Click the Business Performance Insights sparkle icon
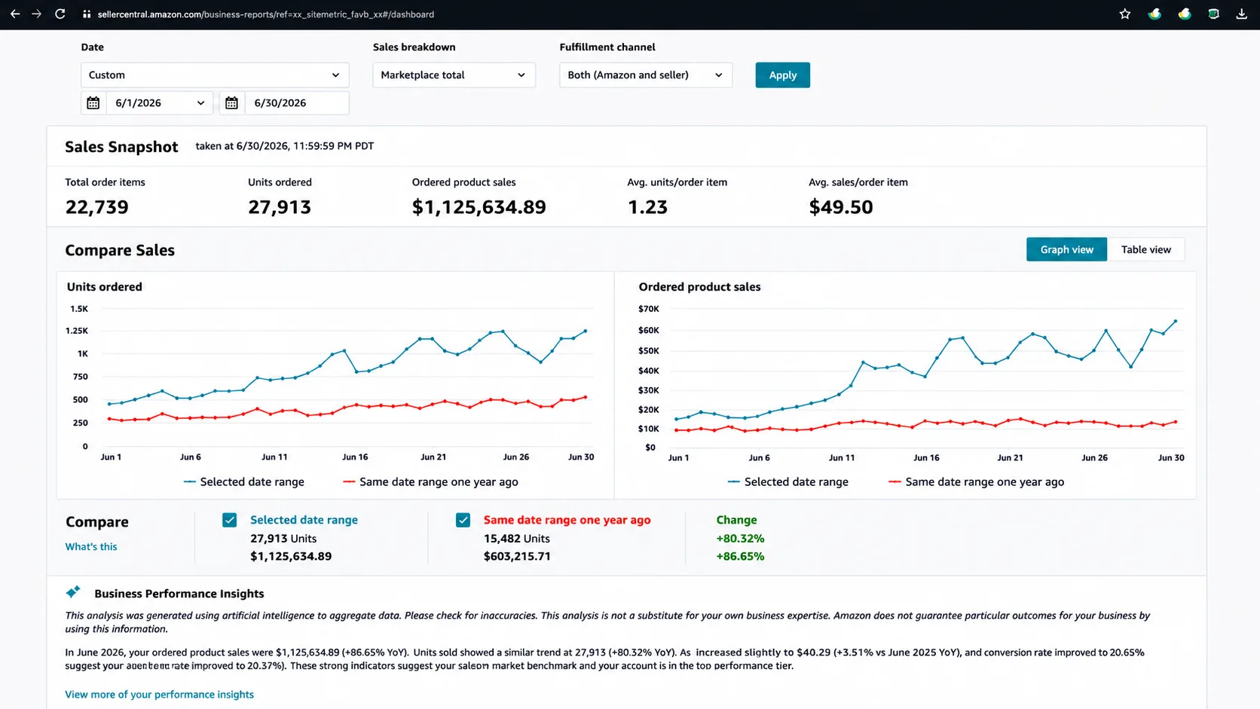The height and width of the screenshot is (709, 1260). pyautogui.click(x=73, y=592)
